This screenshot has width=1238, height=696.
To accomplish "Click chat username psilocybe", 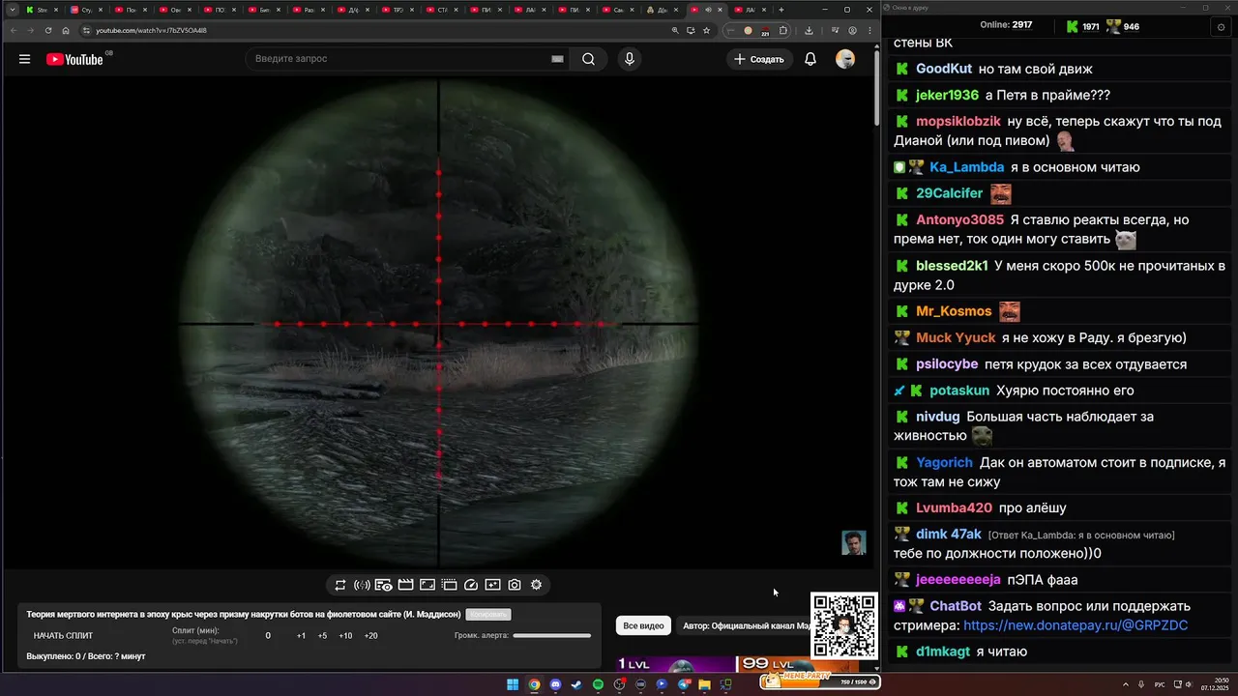I will [x=947, y=364].
